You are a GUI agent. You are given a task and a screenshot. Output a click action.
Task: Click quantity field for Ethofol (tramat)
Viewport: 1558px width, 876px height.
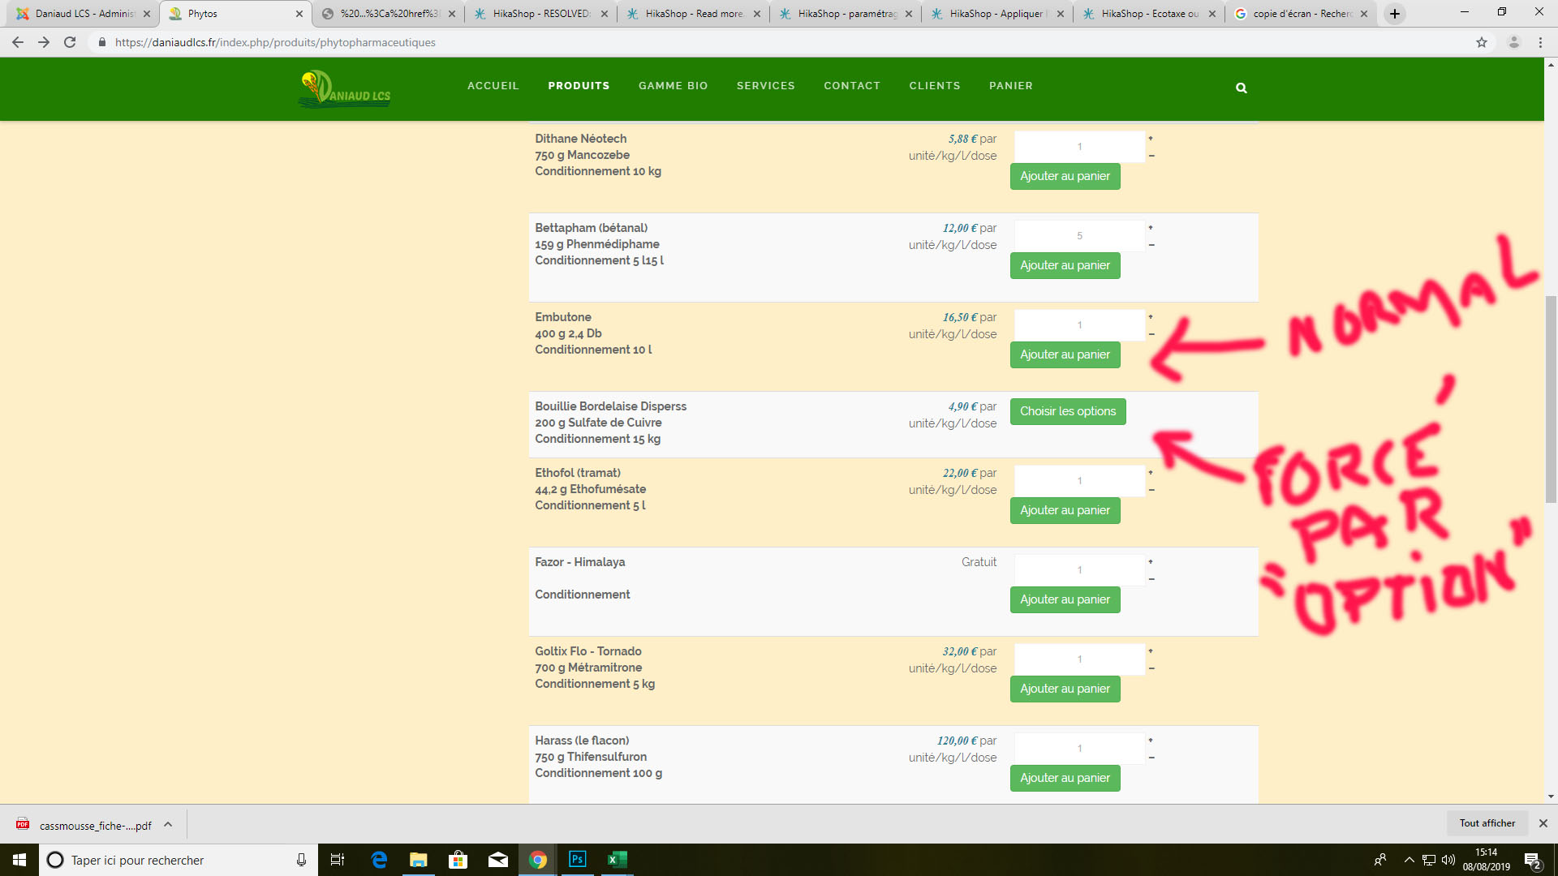pos(1079,481)
